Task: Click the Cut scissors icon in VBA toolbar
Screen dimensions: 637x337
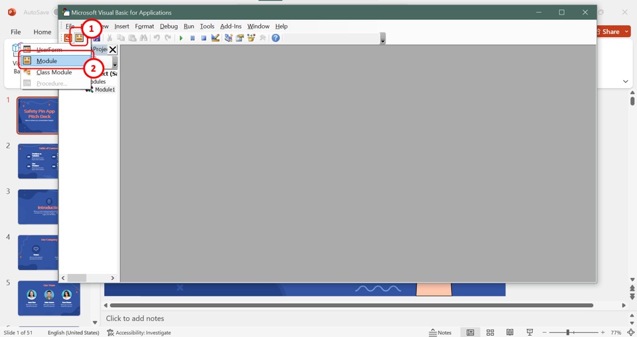Action: (x=109, y=38)
